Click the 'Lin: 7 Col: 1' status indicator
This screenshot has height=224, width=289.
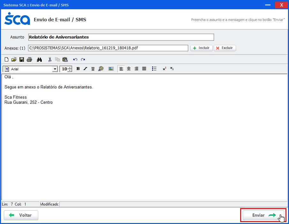[x=14, y=204]
